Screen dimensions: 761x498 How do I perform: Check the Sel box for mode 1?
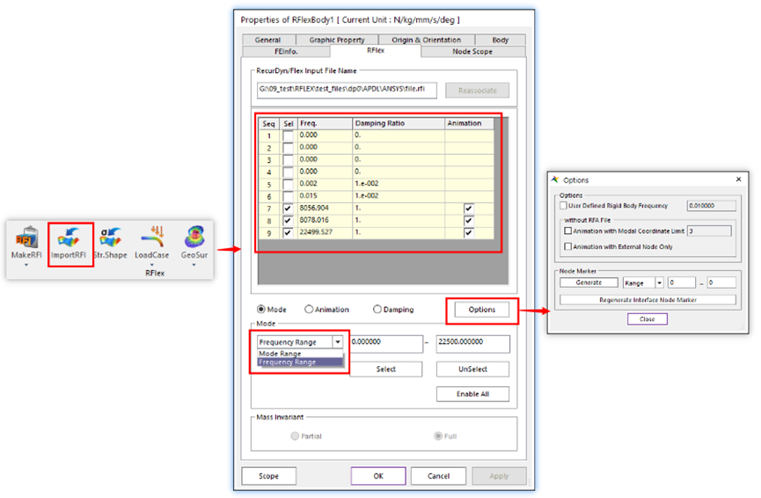tap(289, 135)
